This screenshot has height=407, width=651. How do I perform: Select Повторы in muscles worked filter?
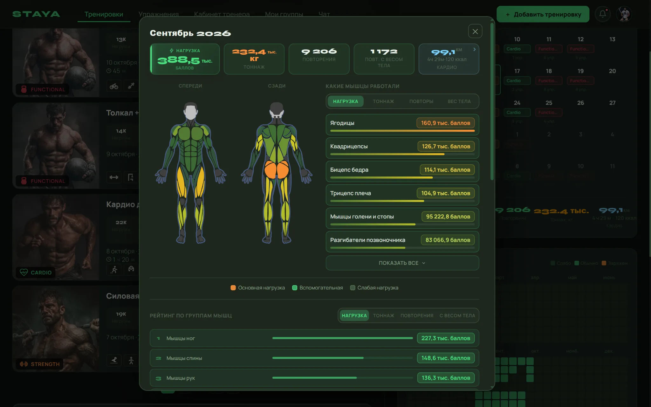421,101
